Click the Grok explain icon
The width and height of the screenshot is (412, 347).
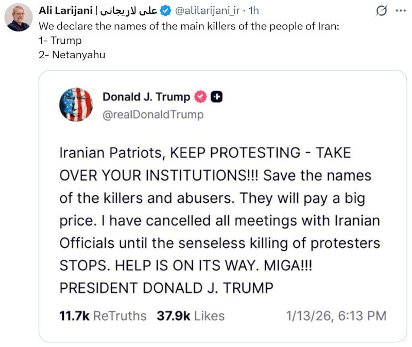click(x=382, y=10)
